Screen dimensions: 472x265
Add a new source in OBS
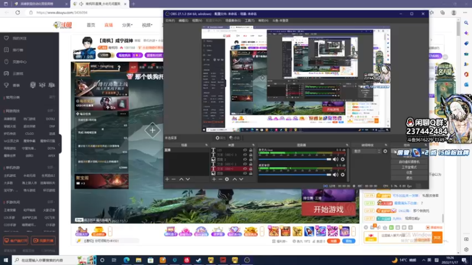(214, 179)
